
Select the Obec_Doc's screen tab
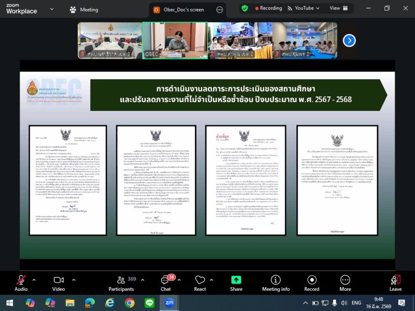tap(182, 9)
